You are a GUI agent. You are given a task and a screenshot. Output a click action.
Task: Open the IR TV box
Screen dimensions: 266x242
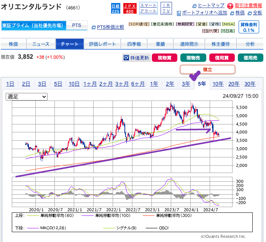(166, 8)
